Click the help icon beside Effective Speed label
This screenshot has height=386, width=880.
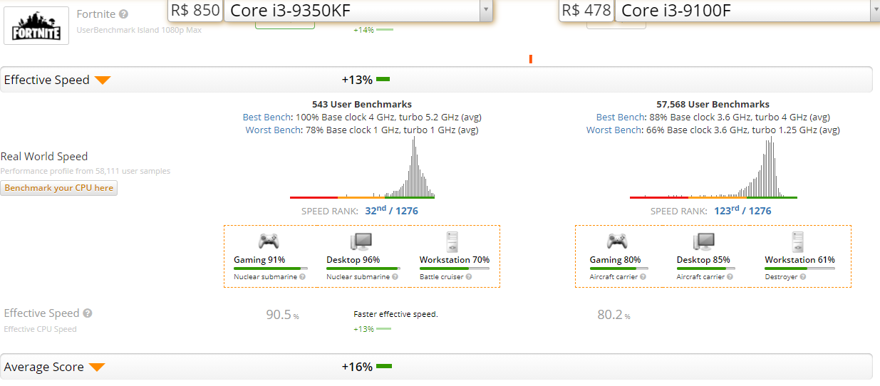pyautogui.click(x=88, y=313)
